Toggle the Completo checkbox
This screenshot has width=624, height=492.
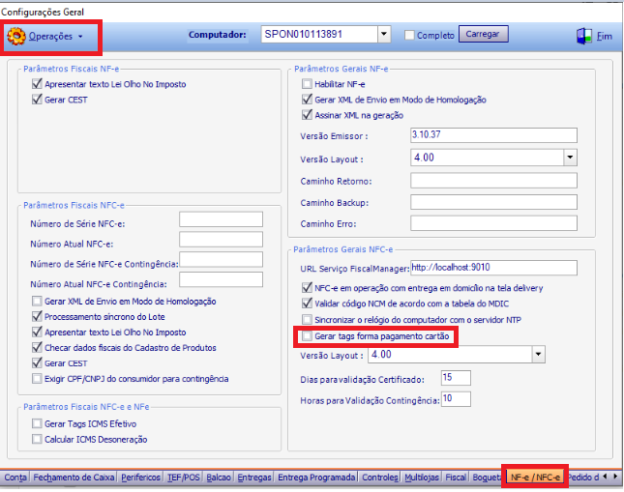click(409, 35)
